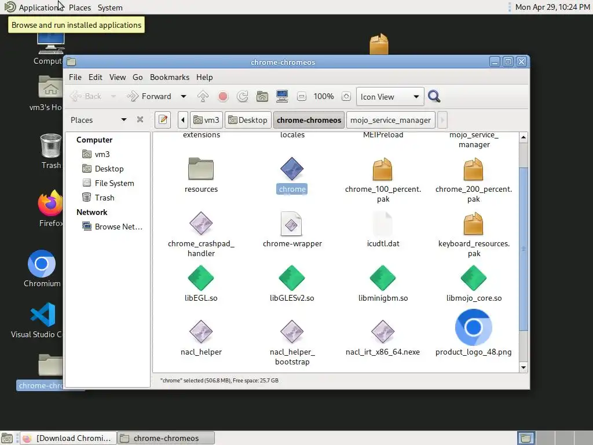Open the Help menu
Image resolution: width=593 pixels, height=445 pixels.
[204, 77]
